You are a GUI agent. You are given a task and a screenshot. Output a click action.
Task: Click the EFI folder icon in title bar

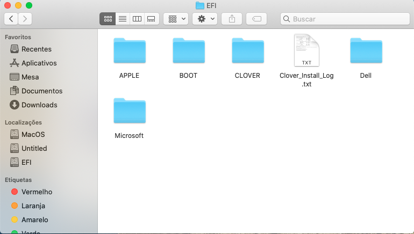click(x=200, y=5)
